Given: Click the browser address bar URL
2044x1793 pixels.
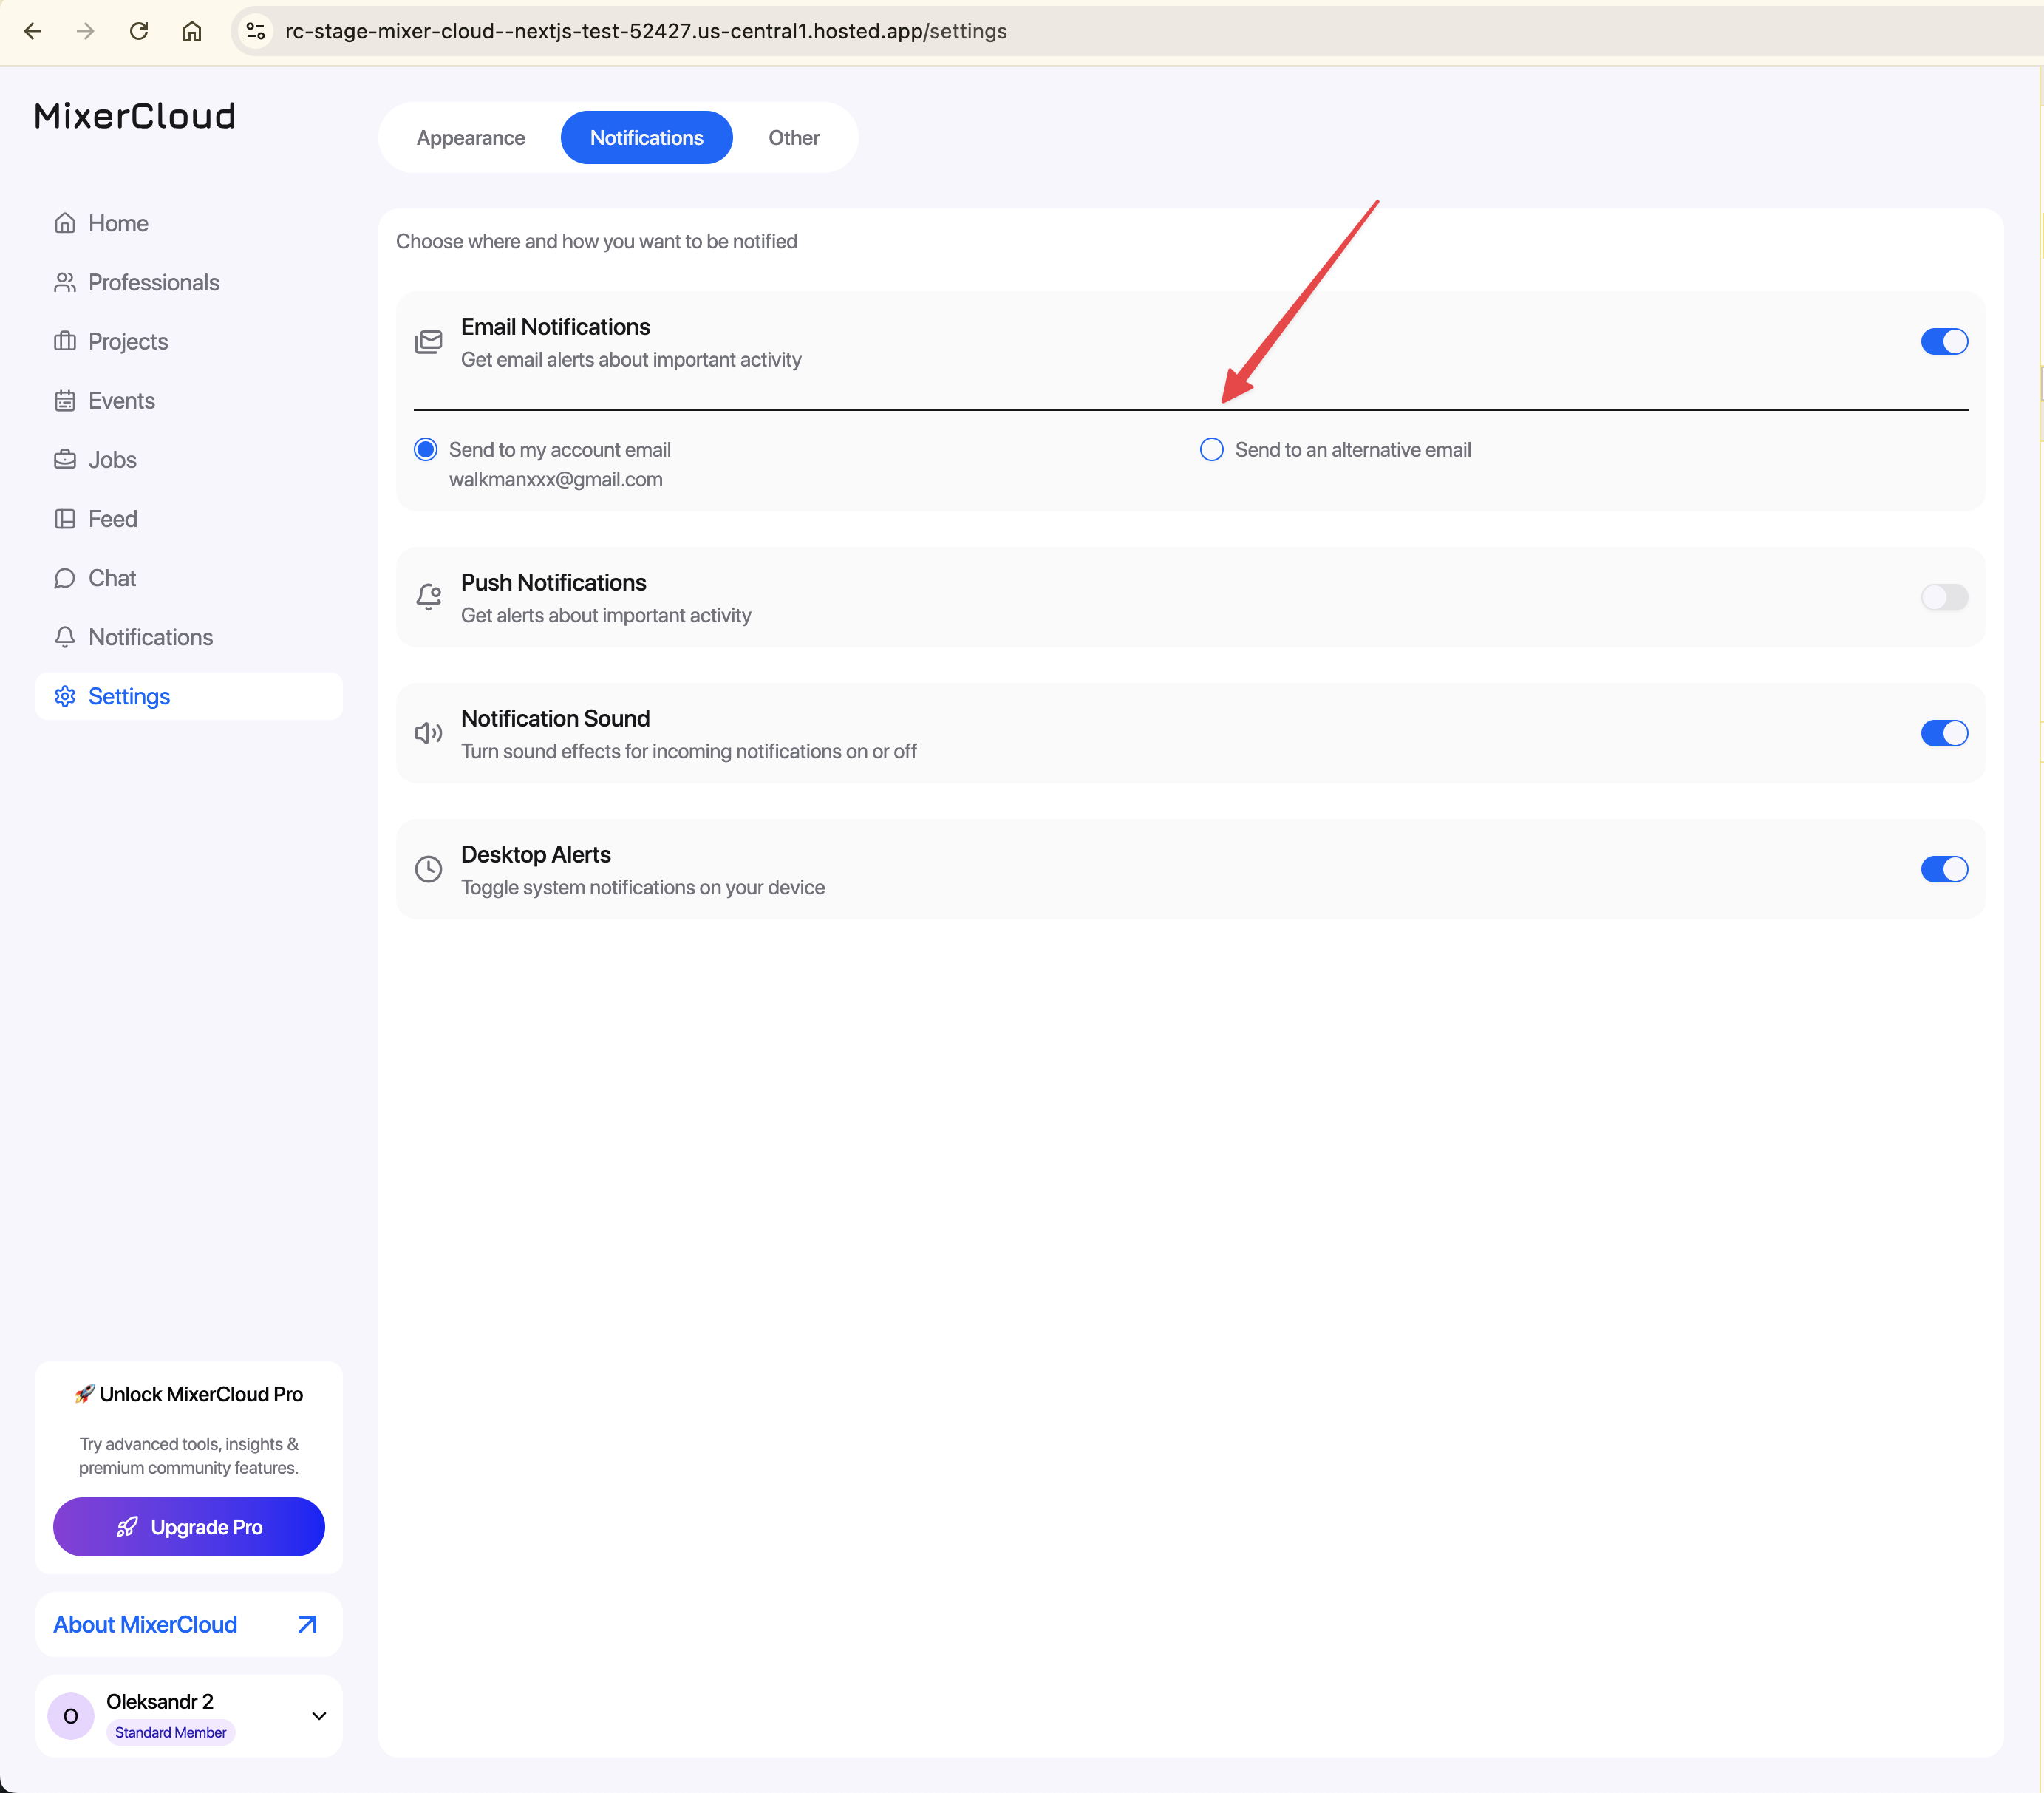Looking at the screenshot, I should [x=645, y=31].
